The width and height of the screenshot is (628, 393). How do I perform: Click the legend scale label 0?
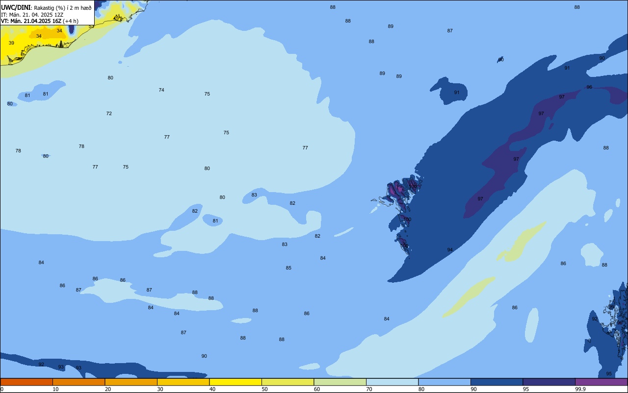tap(2, 389)
